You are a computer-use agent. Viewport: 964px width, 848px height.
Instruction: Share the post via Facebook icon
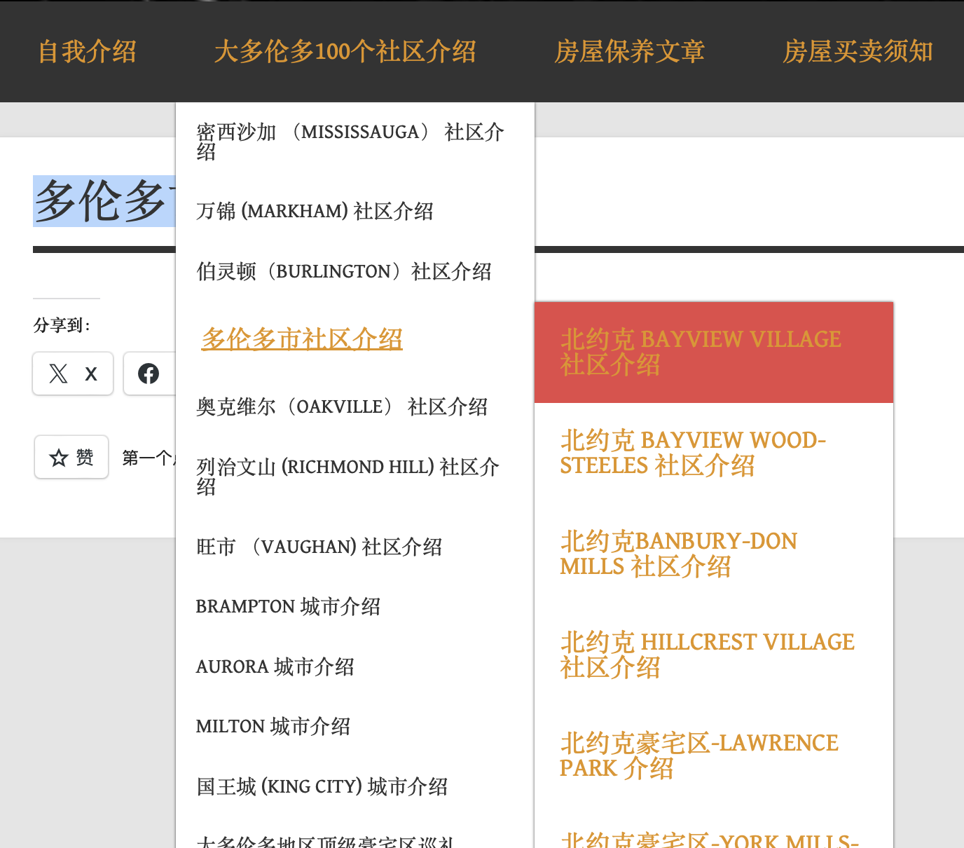(149, 374)
